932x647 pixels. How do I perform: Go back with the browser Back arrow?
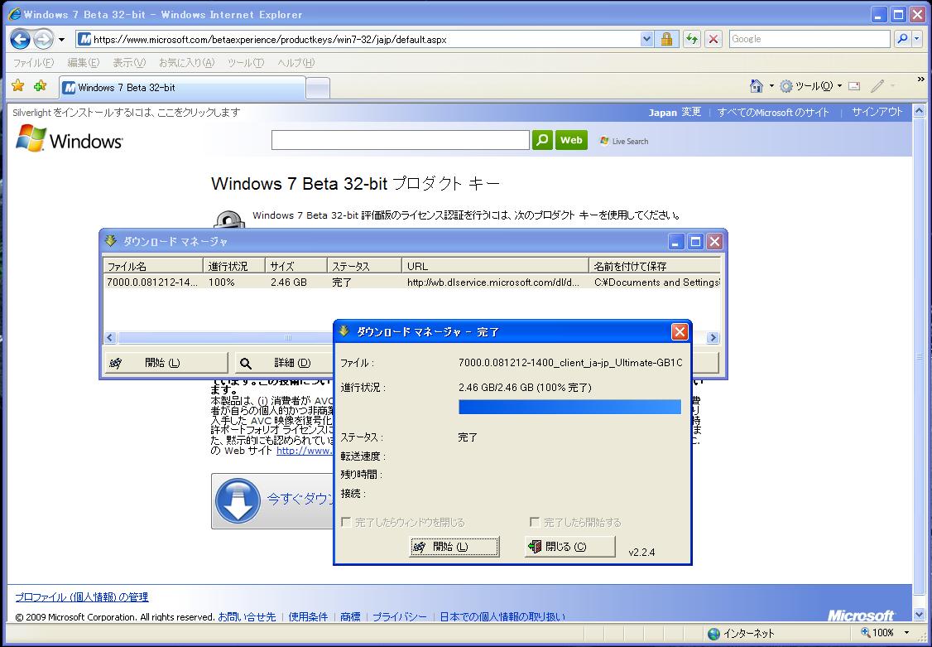[20, 40]
